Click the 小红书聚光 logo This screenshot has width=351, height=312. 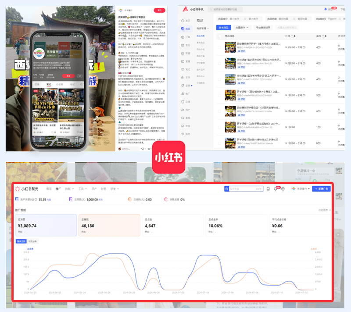(26, 189)
